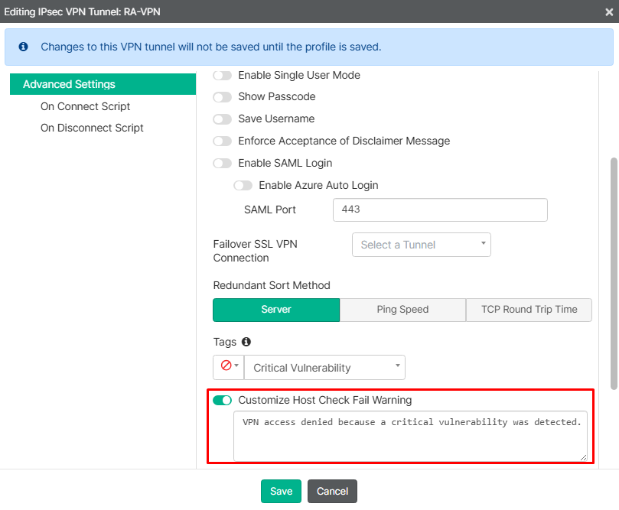Select Ping Speed as the Redundant Sort Method

click(x=402, y=310)
